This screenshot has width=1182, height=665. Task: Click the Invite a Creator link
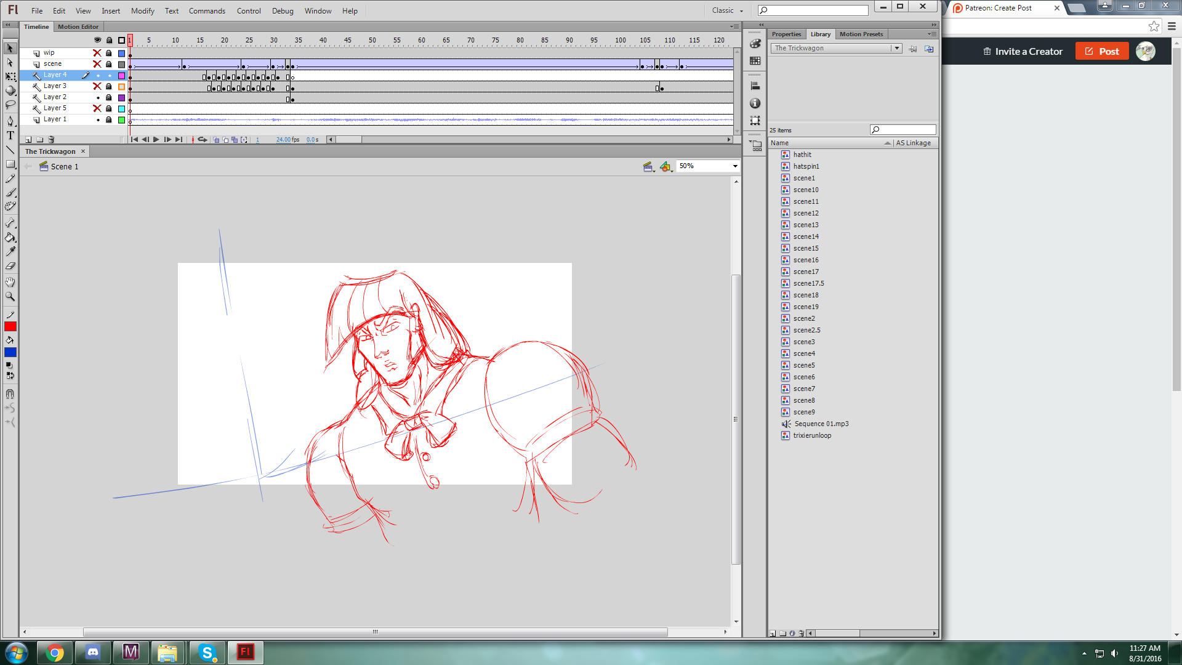click(1023, 52)
